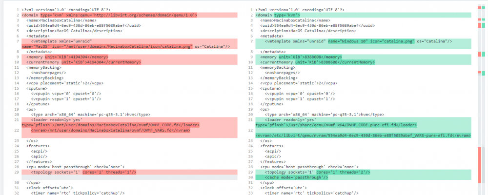Screen dimensions: 488x195
Task: Click left pane <acpi/> line
Action: (39, 151)
